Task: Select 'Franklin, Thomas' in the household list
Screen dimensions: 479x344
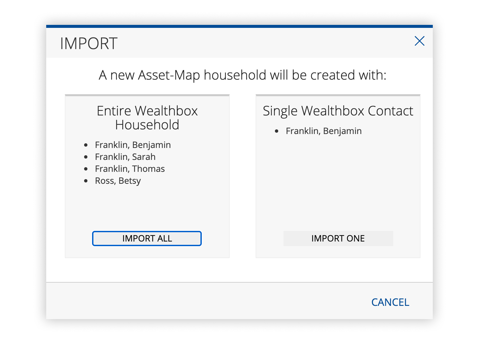Action: coord(130,169)
